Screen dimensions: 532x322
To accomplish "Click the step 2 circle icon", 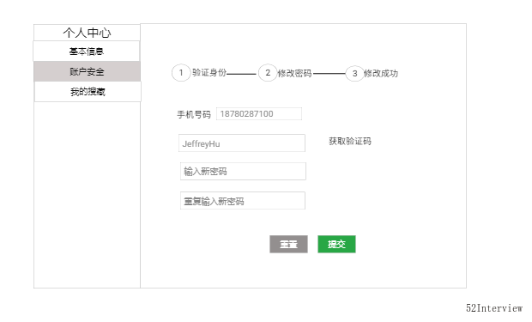I will coord(268,73).
